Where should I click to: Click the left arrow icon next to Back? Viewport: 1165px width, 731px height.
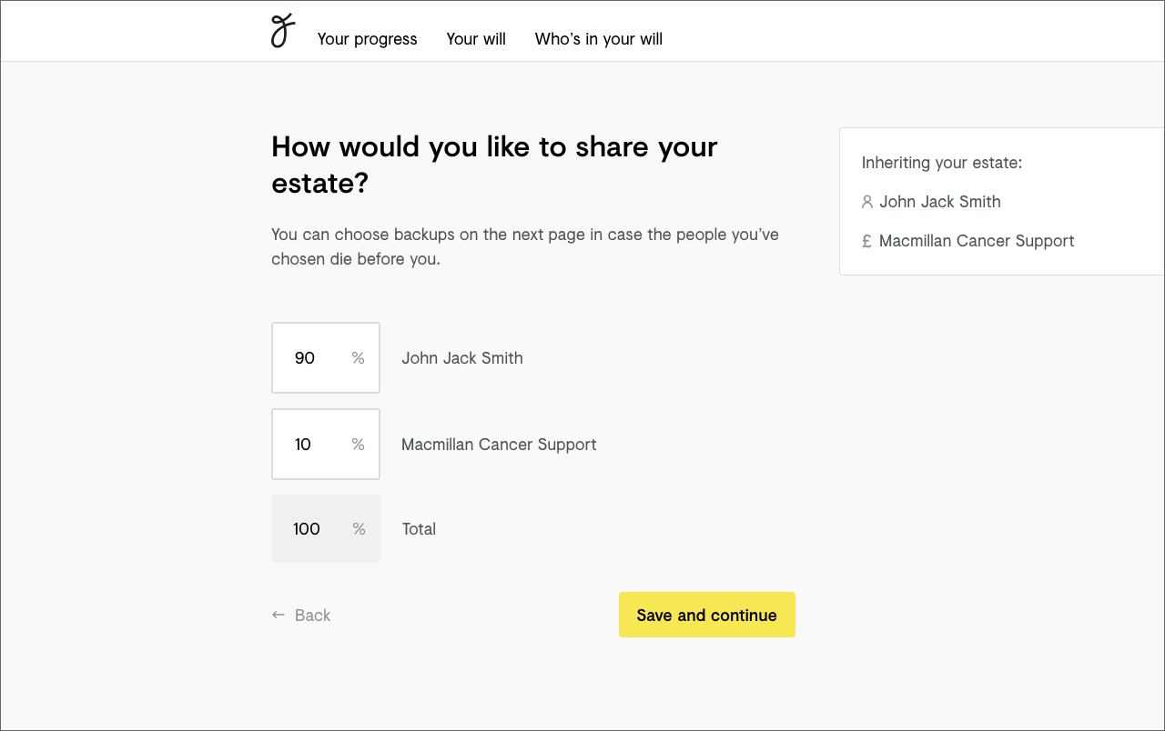(x=279, y=616)
